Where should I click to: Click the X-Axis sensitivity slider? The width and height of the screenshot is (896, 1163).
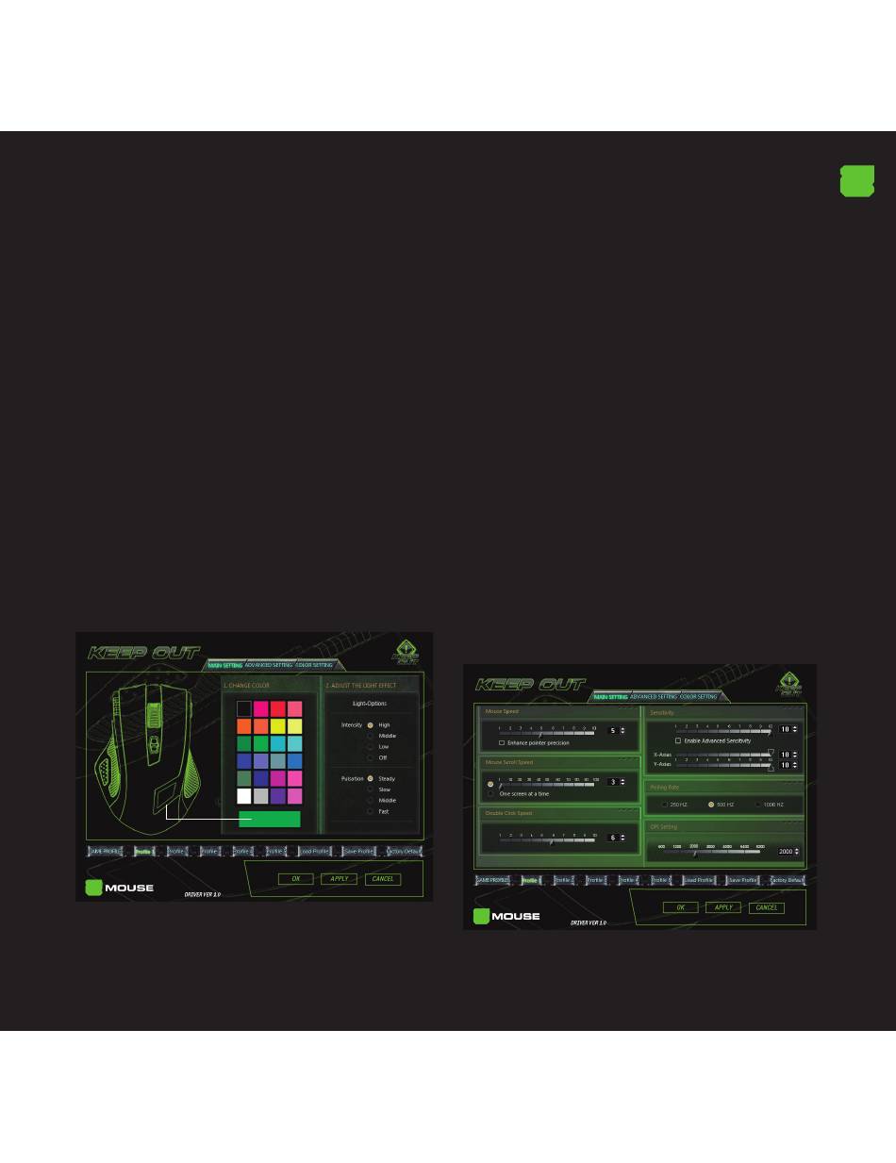pos(723,755)
